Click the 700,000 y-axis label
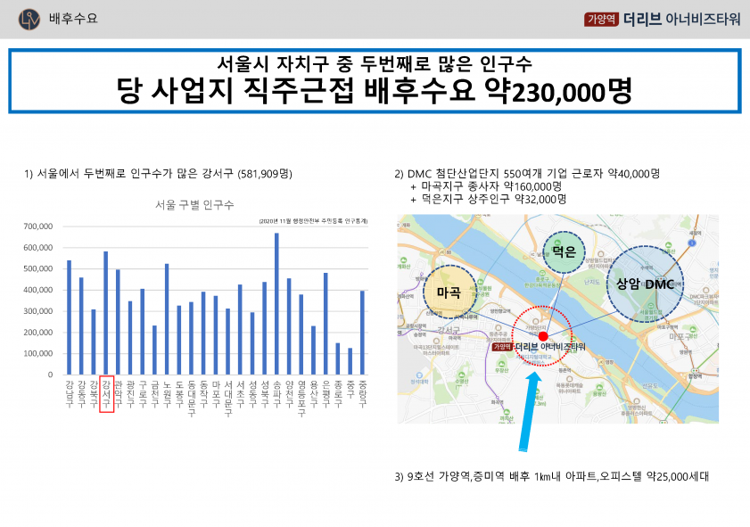750x527 pixels. [38, 226]
